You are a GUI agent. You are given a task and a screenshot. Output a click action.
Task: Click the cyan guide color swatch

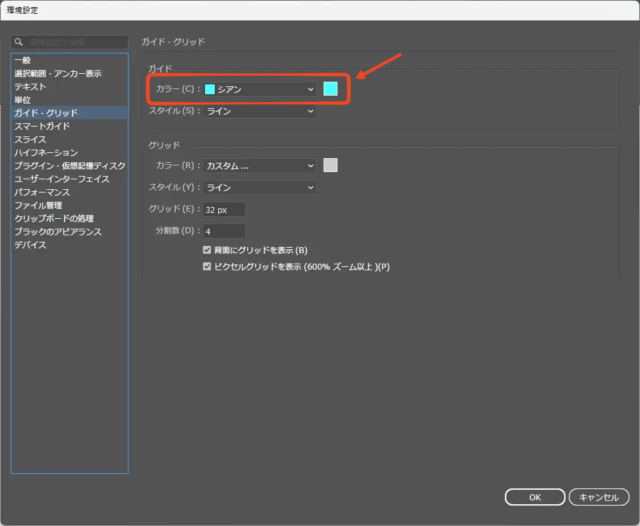click(x=330, y=89)
